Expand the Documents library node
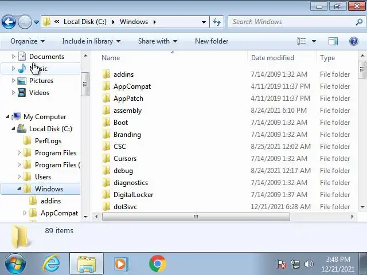This screenshot has width=367, height=275. [13, 56]
